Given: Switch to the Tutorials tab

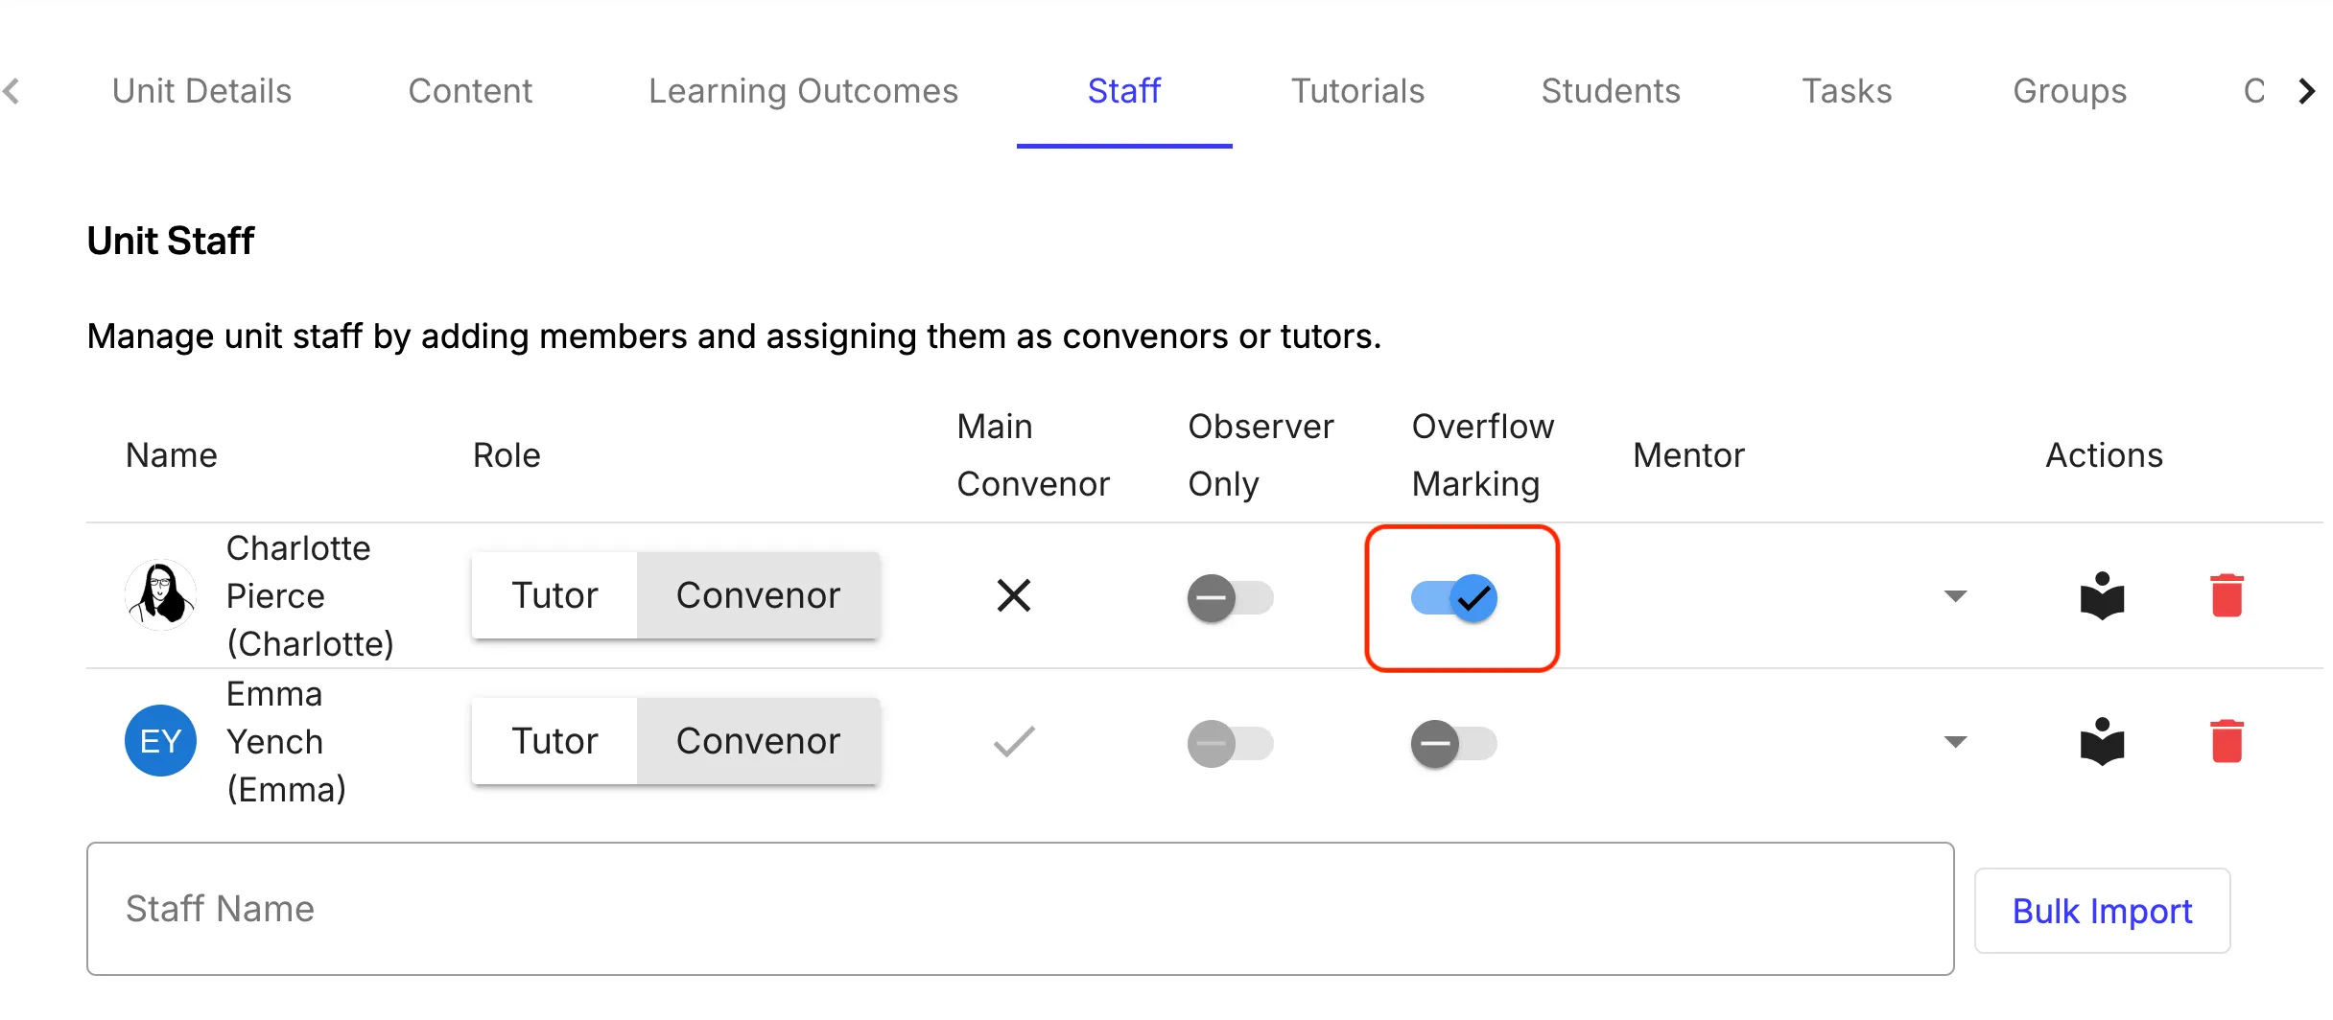Looking at the screenshot, I should (1357, 91).
